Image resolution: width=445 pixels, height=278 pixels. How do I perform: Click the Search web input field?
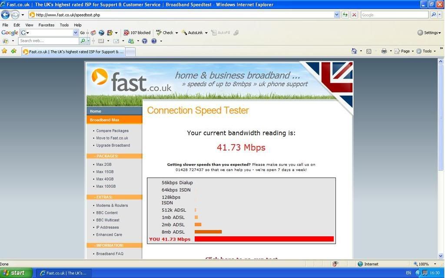pyautogui.click(x=49, y=41)
